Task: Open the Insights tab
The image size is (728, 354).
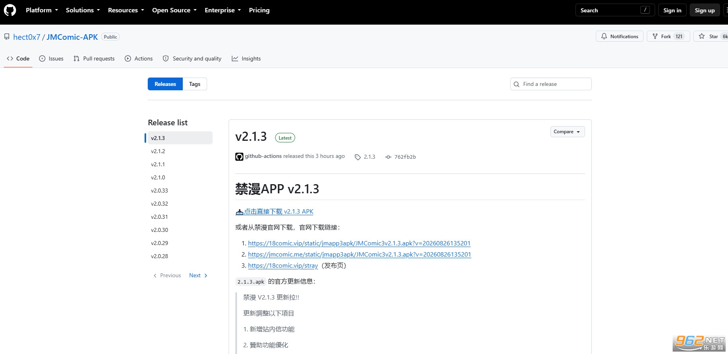Action: 246,58
